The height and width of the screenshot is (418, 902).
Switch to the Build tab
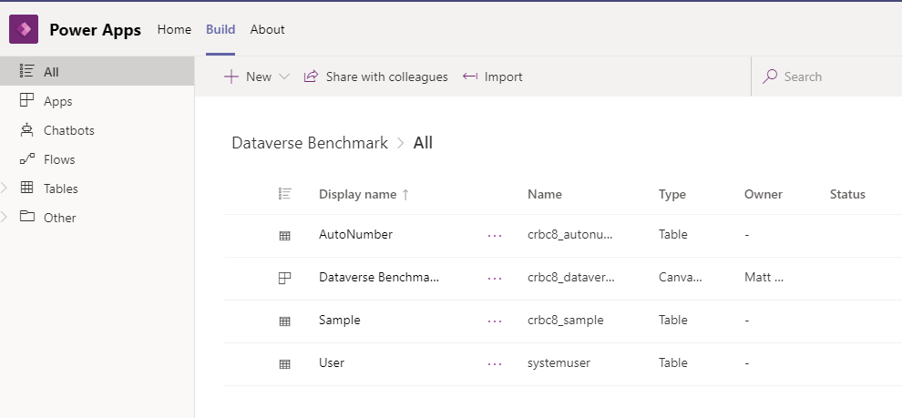pyautogui.click(x=220, y=29)
